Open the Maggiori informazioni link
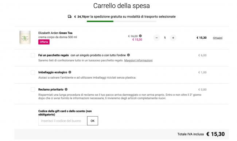 point(138,60)
